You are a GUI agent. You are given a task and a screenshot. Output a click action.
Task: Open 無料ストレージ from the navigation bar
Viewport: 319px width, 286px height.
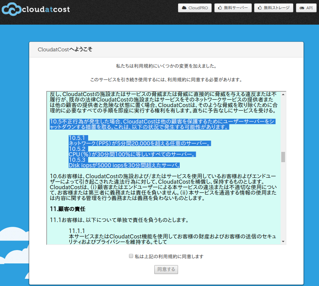[x=274, y=8]
